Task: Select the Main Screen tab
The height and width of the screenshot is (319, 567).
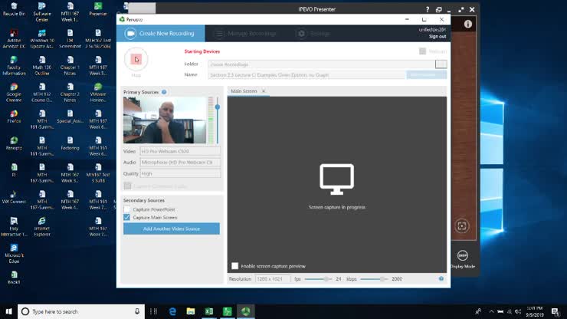Action: click(244, 91)
